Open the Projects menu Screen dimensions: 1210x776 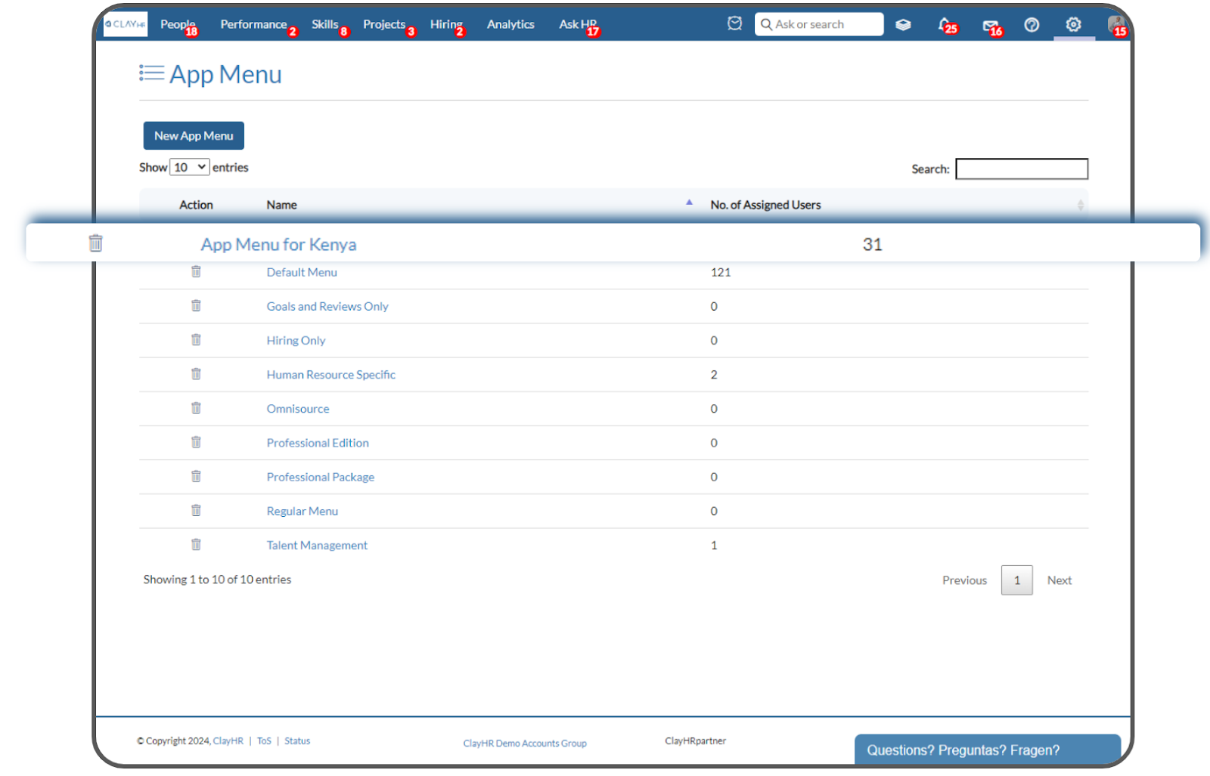(384, 24)
